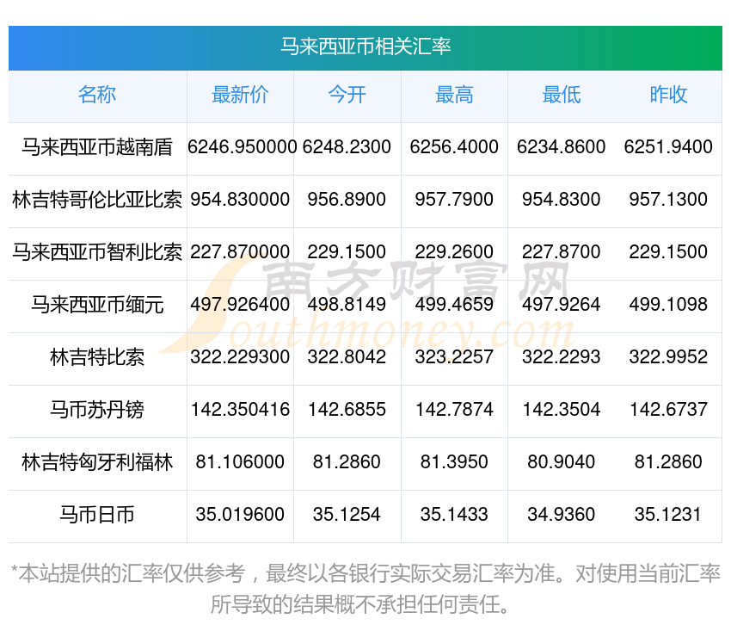Select the 最高 column header
Image resolution: width=731 pixels, height=631 pixels.
(454, 95)
